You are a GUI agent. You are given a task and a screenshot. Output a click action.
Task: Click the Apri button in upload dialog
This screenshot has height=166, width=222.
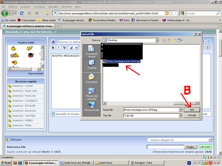[192, 110]
